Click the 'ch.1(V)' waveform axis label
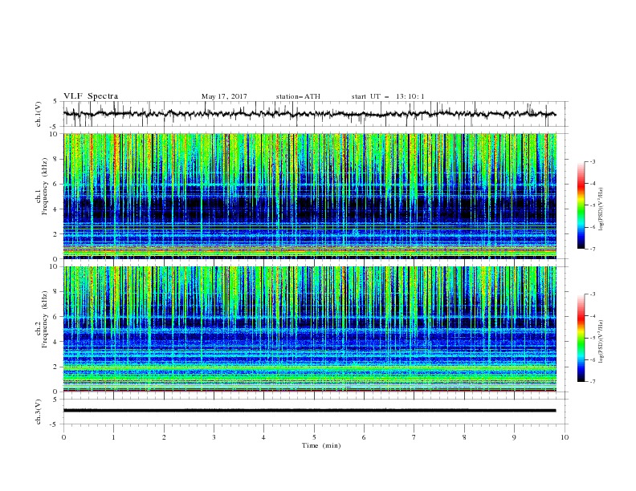636x491 pixels. pyautogui.click(x=39, y=114)
